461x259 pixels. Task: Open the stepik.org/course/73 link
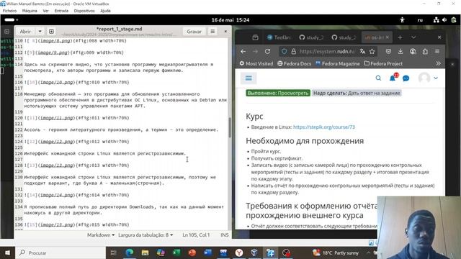[x=324, y=127]
